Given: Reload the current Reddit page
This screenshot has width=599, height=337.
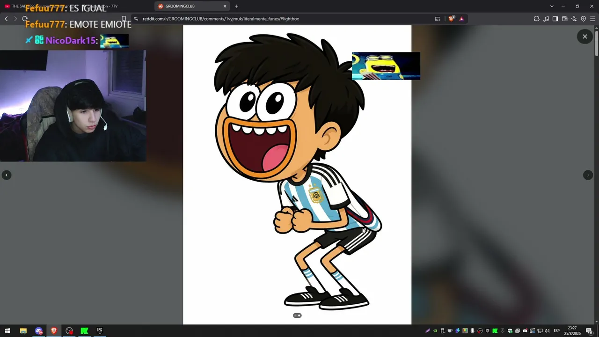Looking at the screenshot, I should (x=25, y=19).
